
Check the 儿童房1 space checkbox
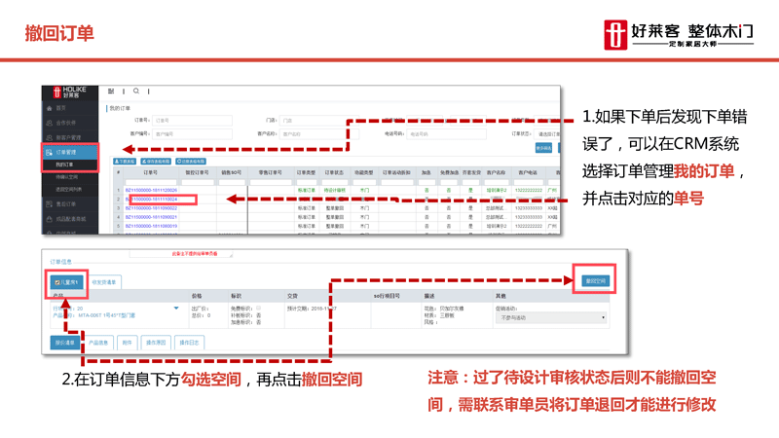pyautogui.click(x=57, y=282)
